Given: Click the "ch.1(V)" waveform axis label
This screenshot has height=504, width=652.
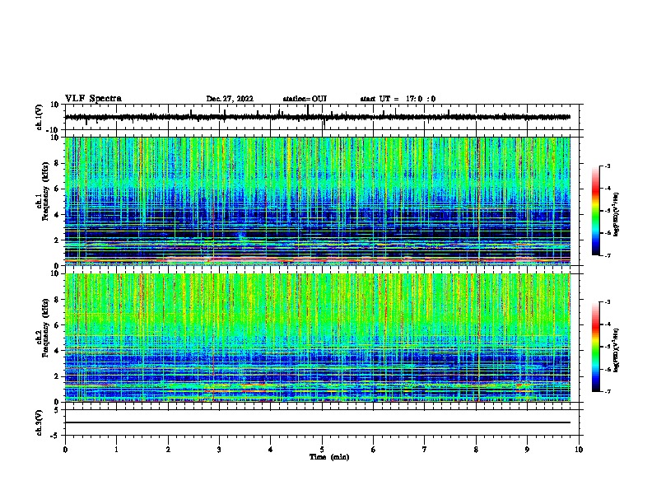Looking at the screenshot, I should pos(40,117).
